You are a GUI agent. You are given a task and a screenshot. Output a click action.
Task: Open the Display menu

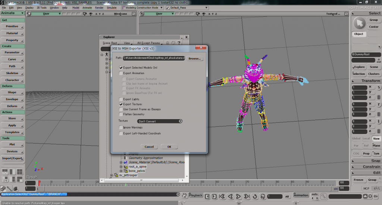click(29, 8)
